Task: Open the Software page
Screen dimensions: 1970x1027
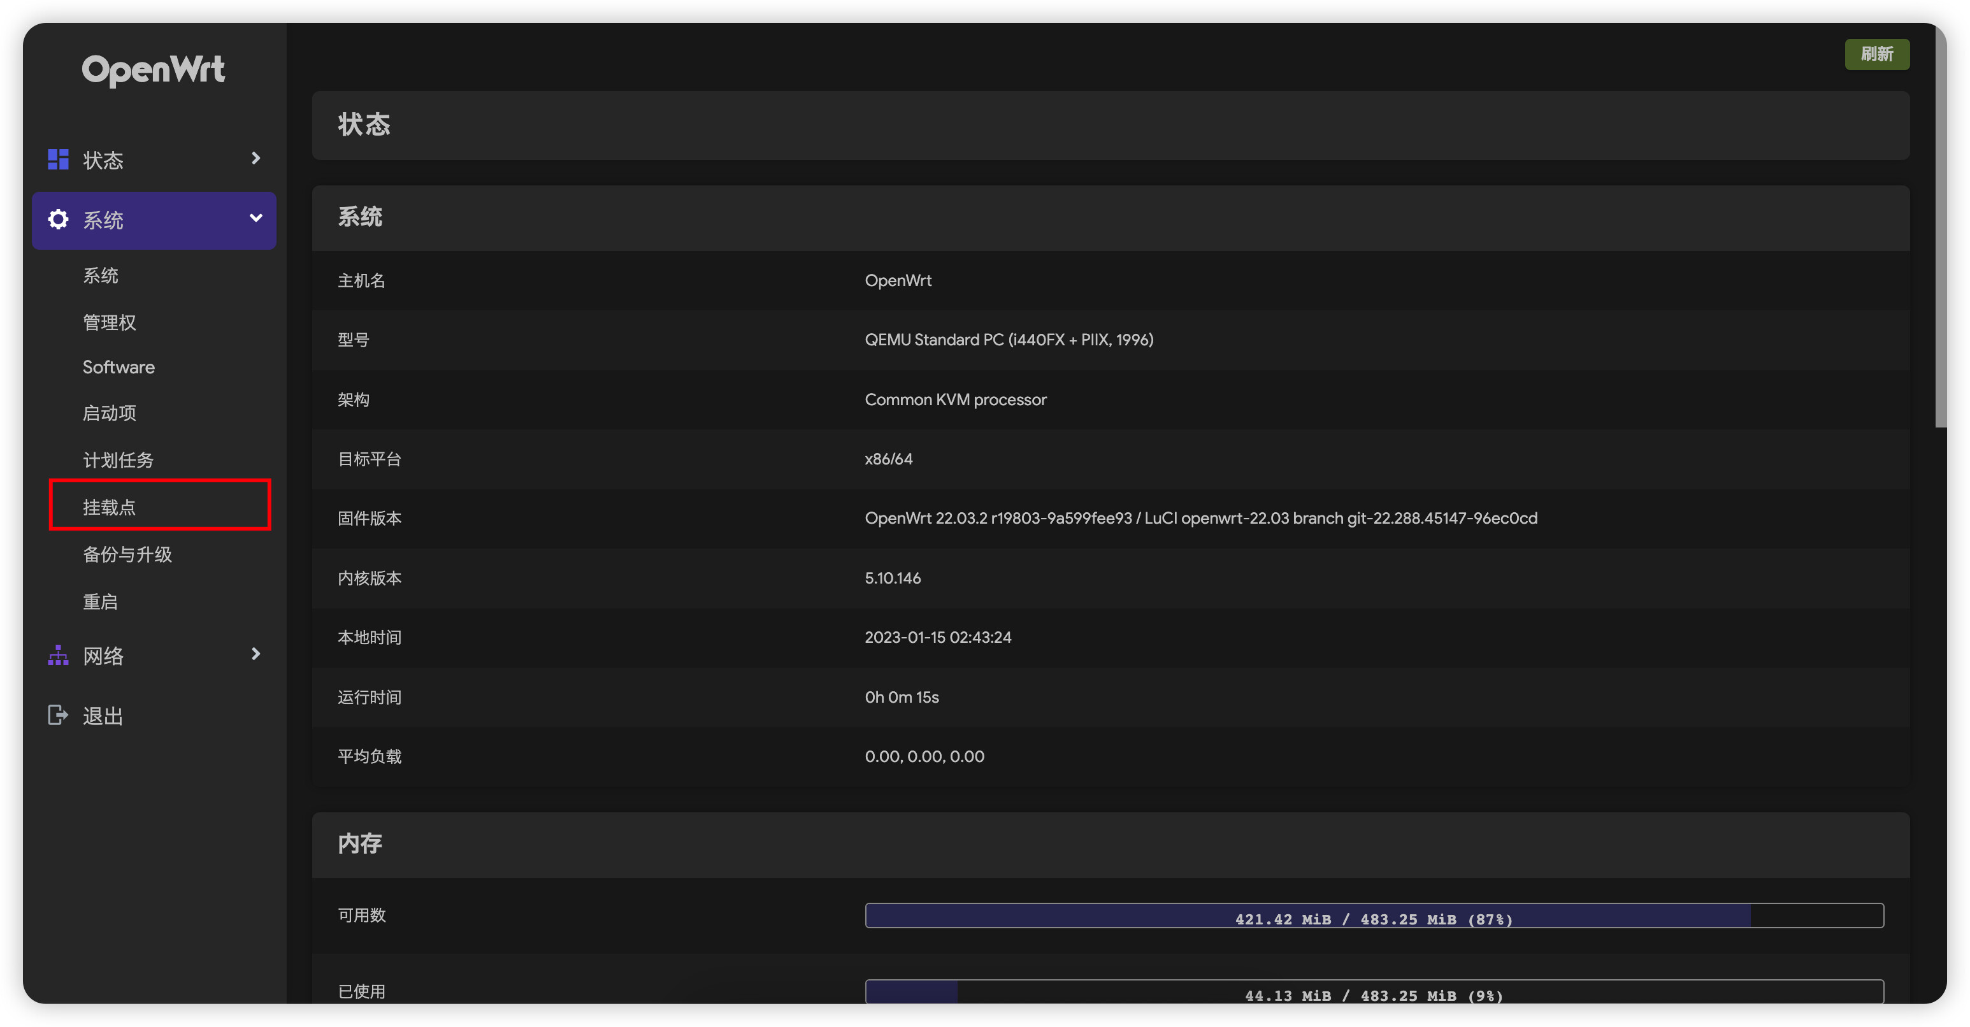Action: pyautogui.click(x=119, y=367)
